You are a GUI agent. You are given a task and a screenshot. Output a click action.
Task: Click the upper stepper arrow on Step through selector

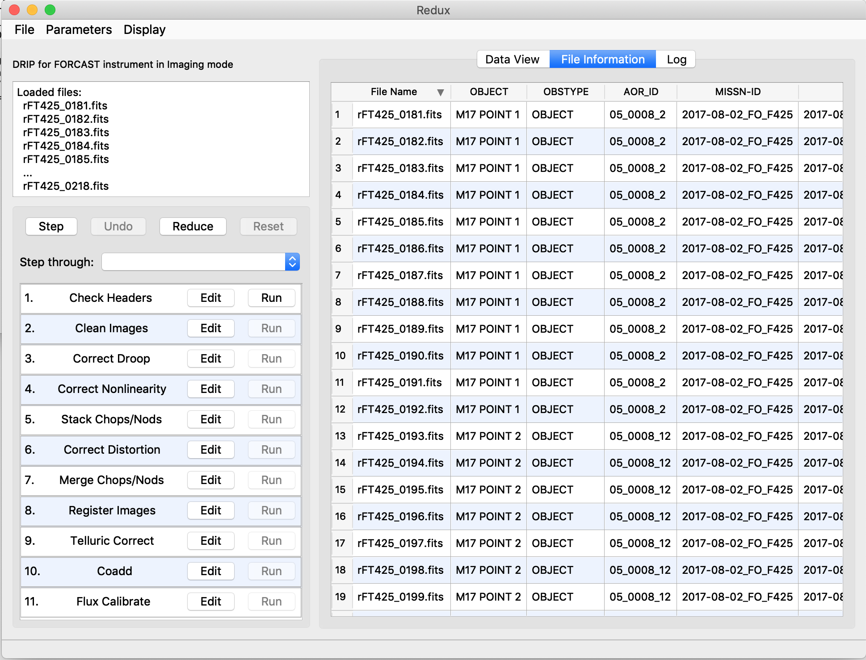tap(291, 258)
